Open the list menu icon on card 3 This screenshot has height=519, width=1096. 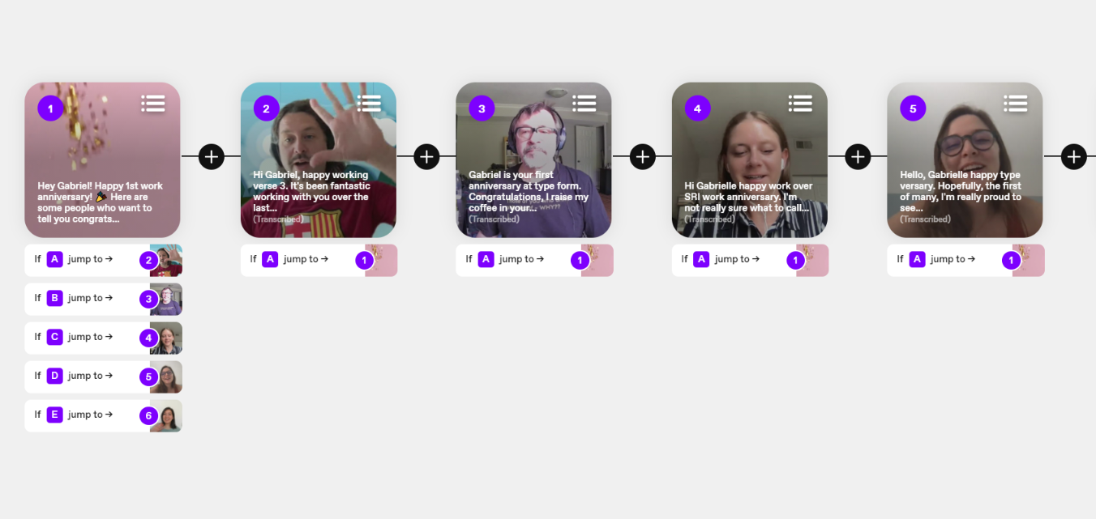pos(584,103)
